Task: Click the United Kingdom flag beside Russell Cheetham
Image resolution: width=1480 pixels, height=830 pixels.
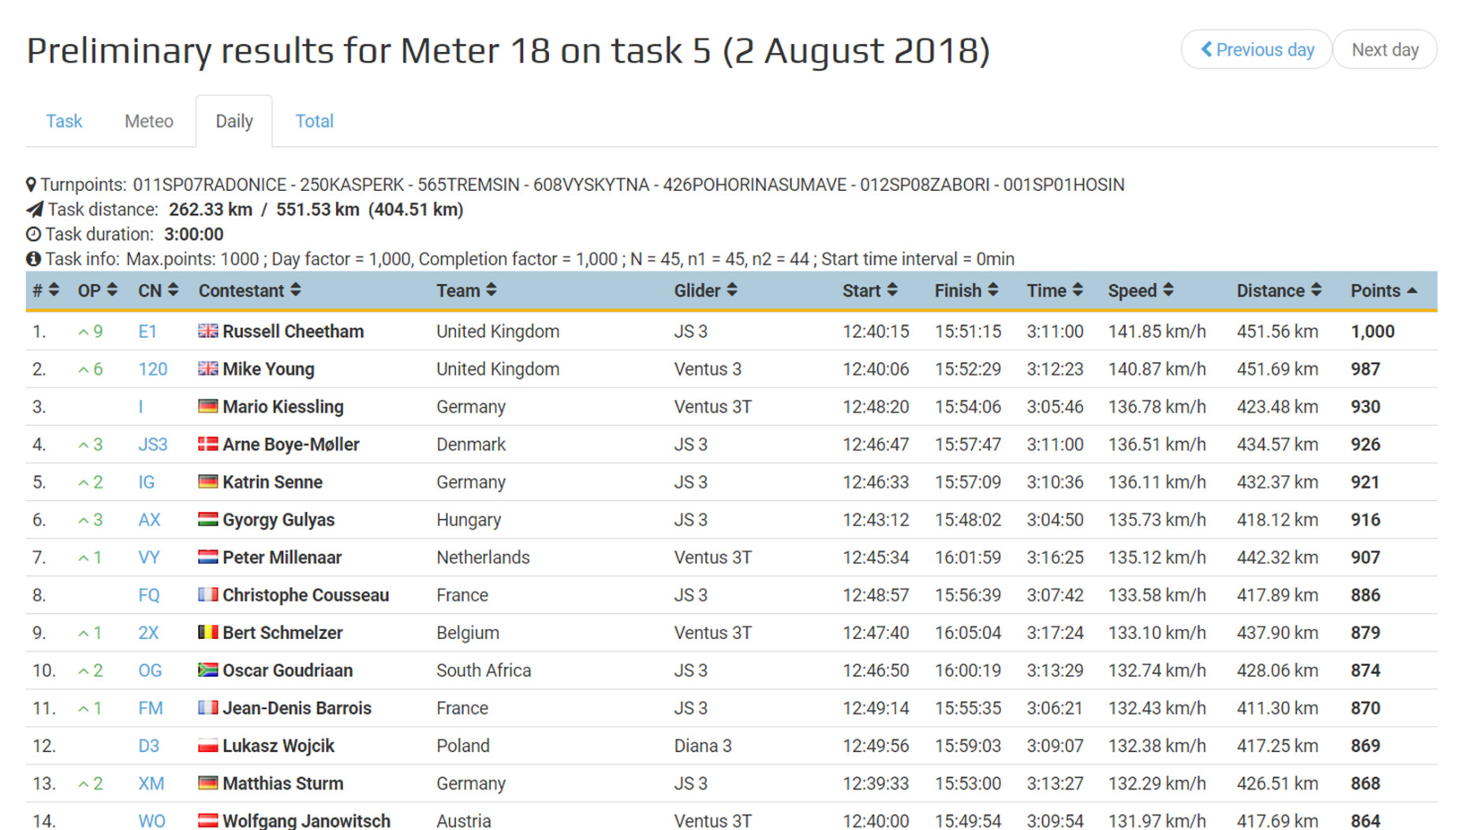Action: 207,331
